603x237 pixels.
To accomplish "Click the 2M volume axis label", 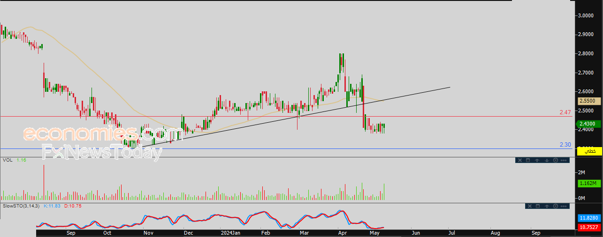I will 582,172.
